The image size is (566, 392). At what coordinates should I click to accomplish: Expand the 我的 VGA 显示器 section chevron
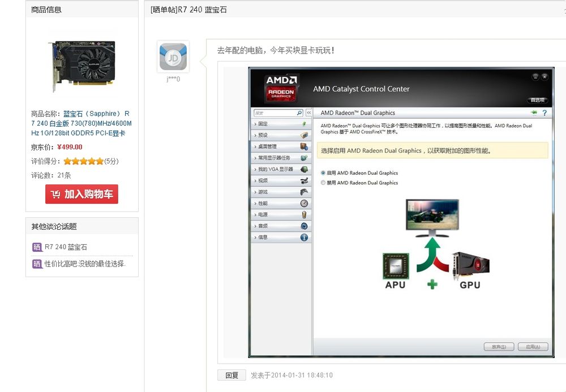tap(255, 170)
